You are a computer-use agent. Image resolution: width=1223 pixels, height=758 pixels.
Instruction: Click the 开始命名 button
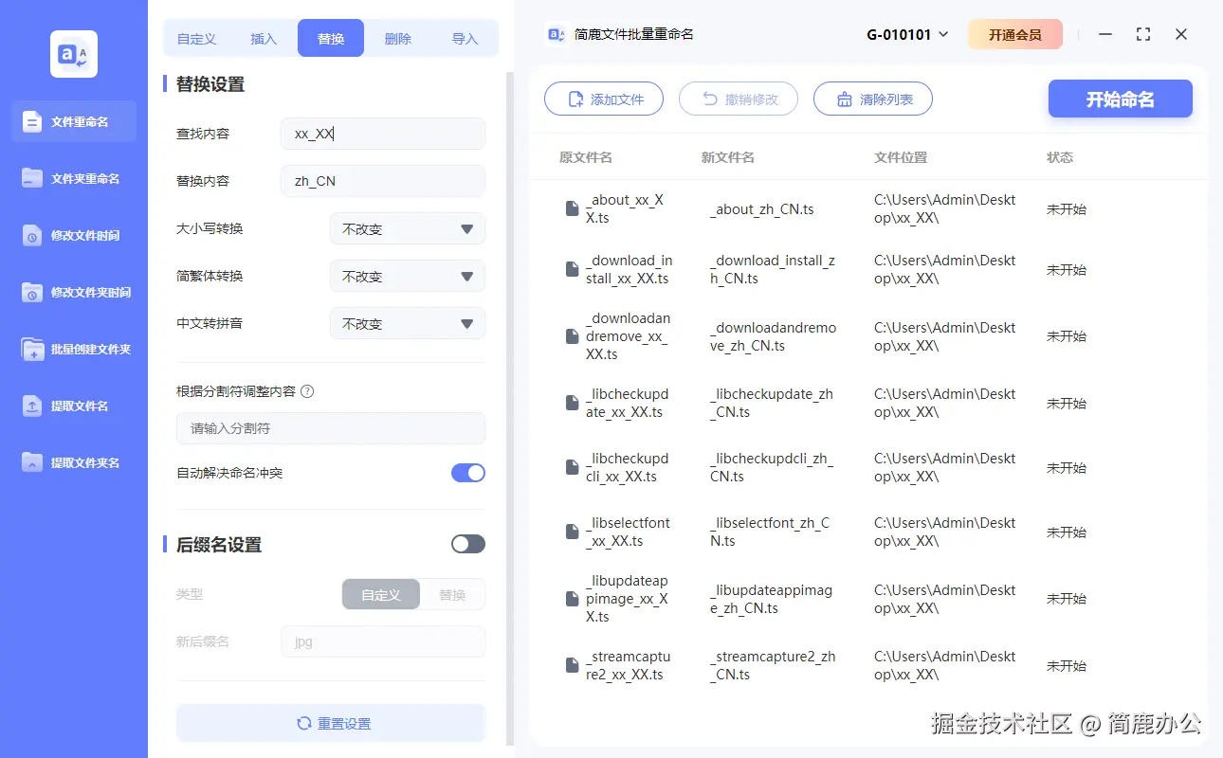(x=1120, y=99)
